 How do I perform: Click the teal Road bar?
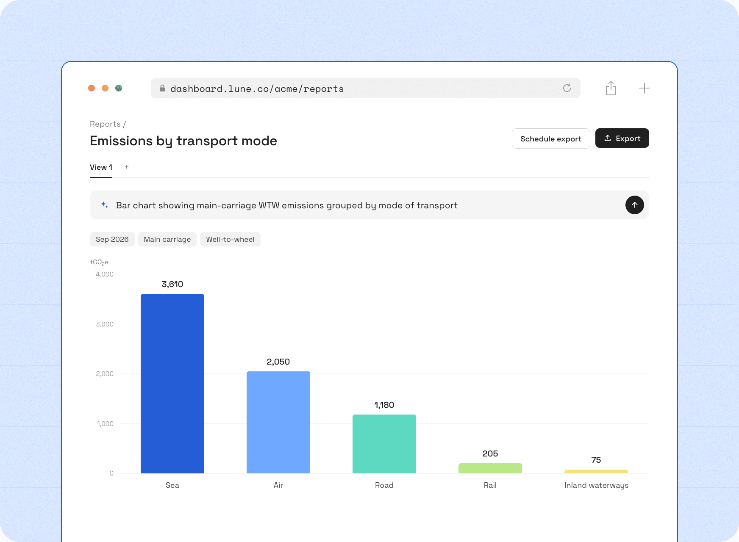[384, 444]
